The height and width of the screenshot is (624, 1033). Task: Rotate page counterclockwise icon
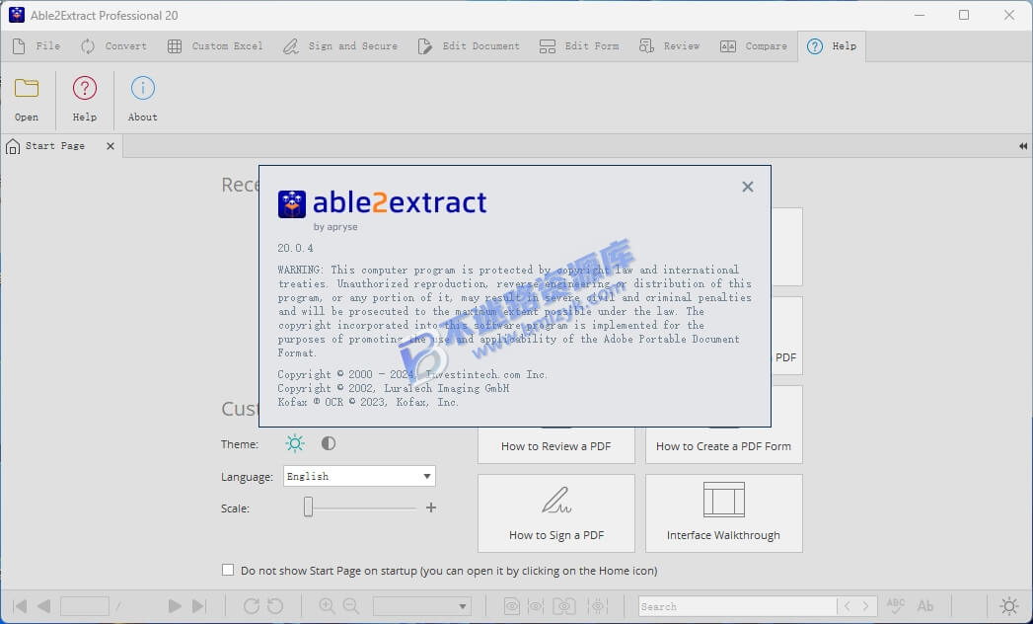[x=275, y=606]
